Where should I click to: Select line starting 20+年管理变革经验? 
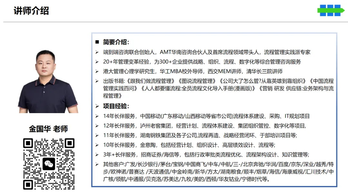(202, 62)
